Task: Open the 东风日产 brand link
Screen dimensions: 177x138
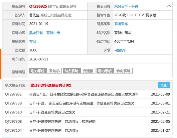Action: click(121, 7)
